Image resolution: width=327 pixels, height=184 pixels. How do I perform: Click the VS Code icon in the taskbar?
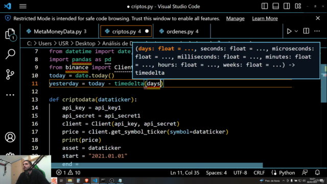(x=95, y=180)
